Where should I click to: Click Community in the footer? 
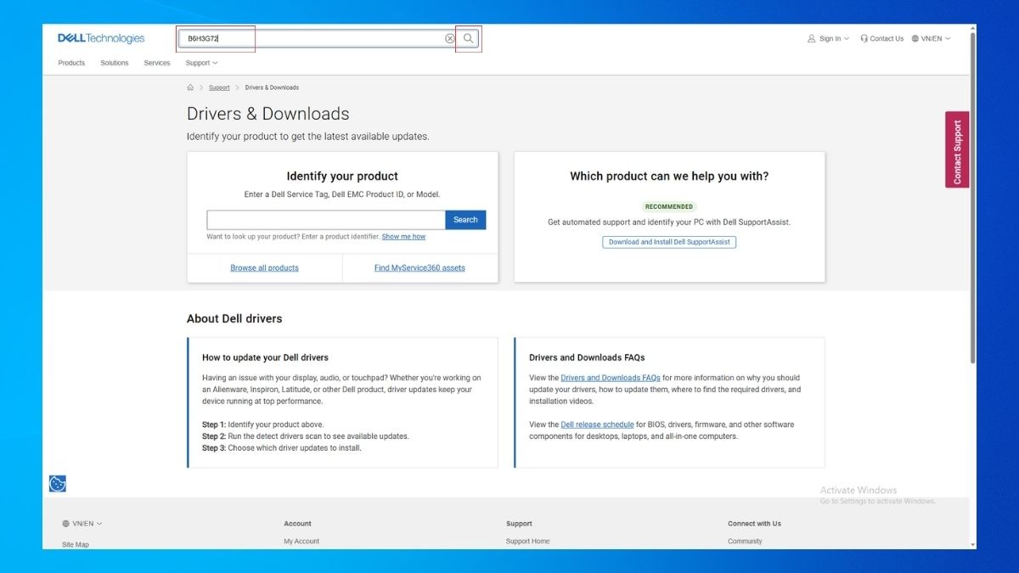(745, 542)
